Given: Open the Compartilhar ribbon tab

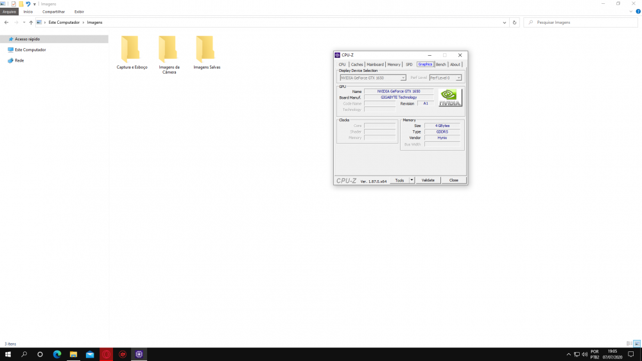Looking at the screenshot, I should (x=53, y=12).
